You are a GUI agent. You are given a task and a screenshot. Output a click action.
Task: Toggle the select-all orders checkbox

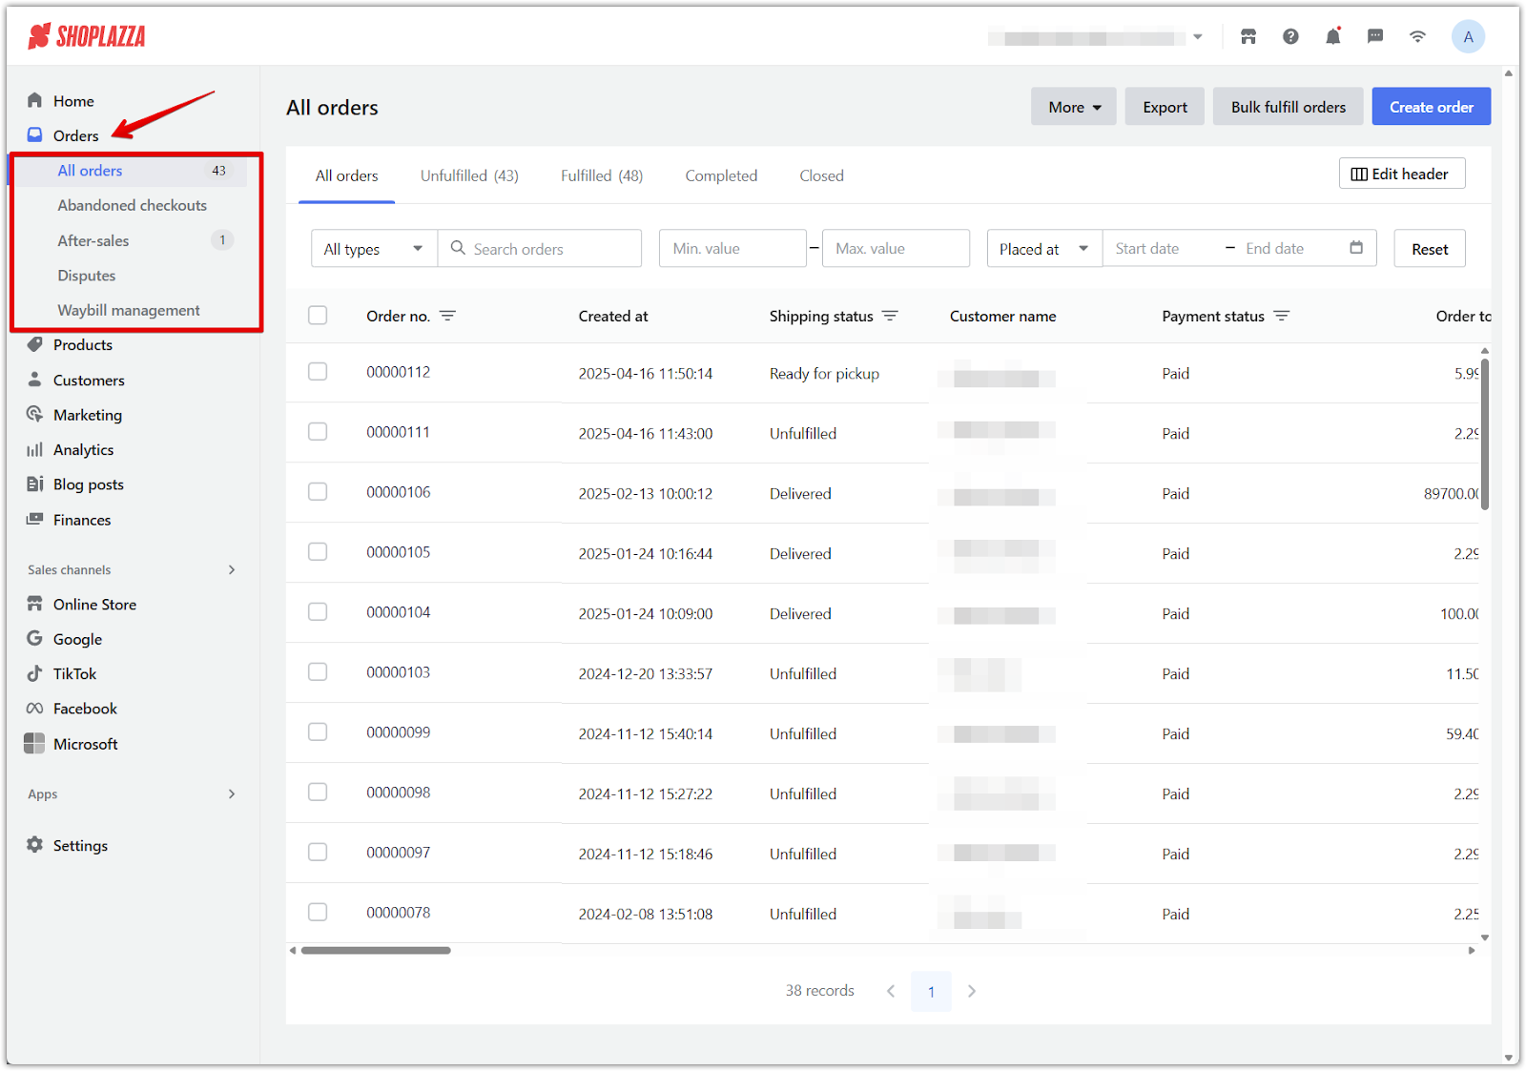click(x=318, y=316)
